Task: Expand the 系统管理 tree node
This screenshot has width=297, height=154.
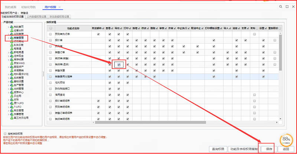Action: tap(9, 78)
